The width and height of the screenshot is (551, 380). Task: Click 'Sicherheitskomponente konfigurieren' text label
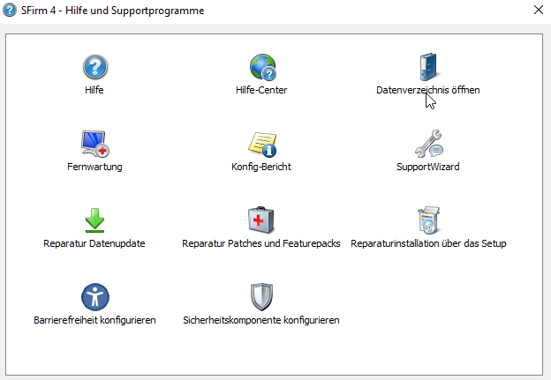click(x=261, y=320)
